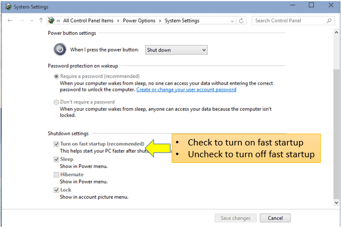Screen dimensions: 341x228
Task: Uncheck the Lock checkbox
Action: click(x=56, y=190)
